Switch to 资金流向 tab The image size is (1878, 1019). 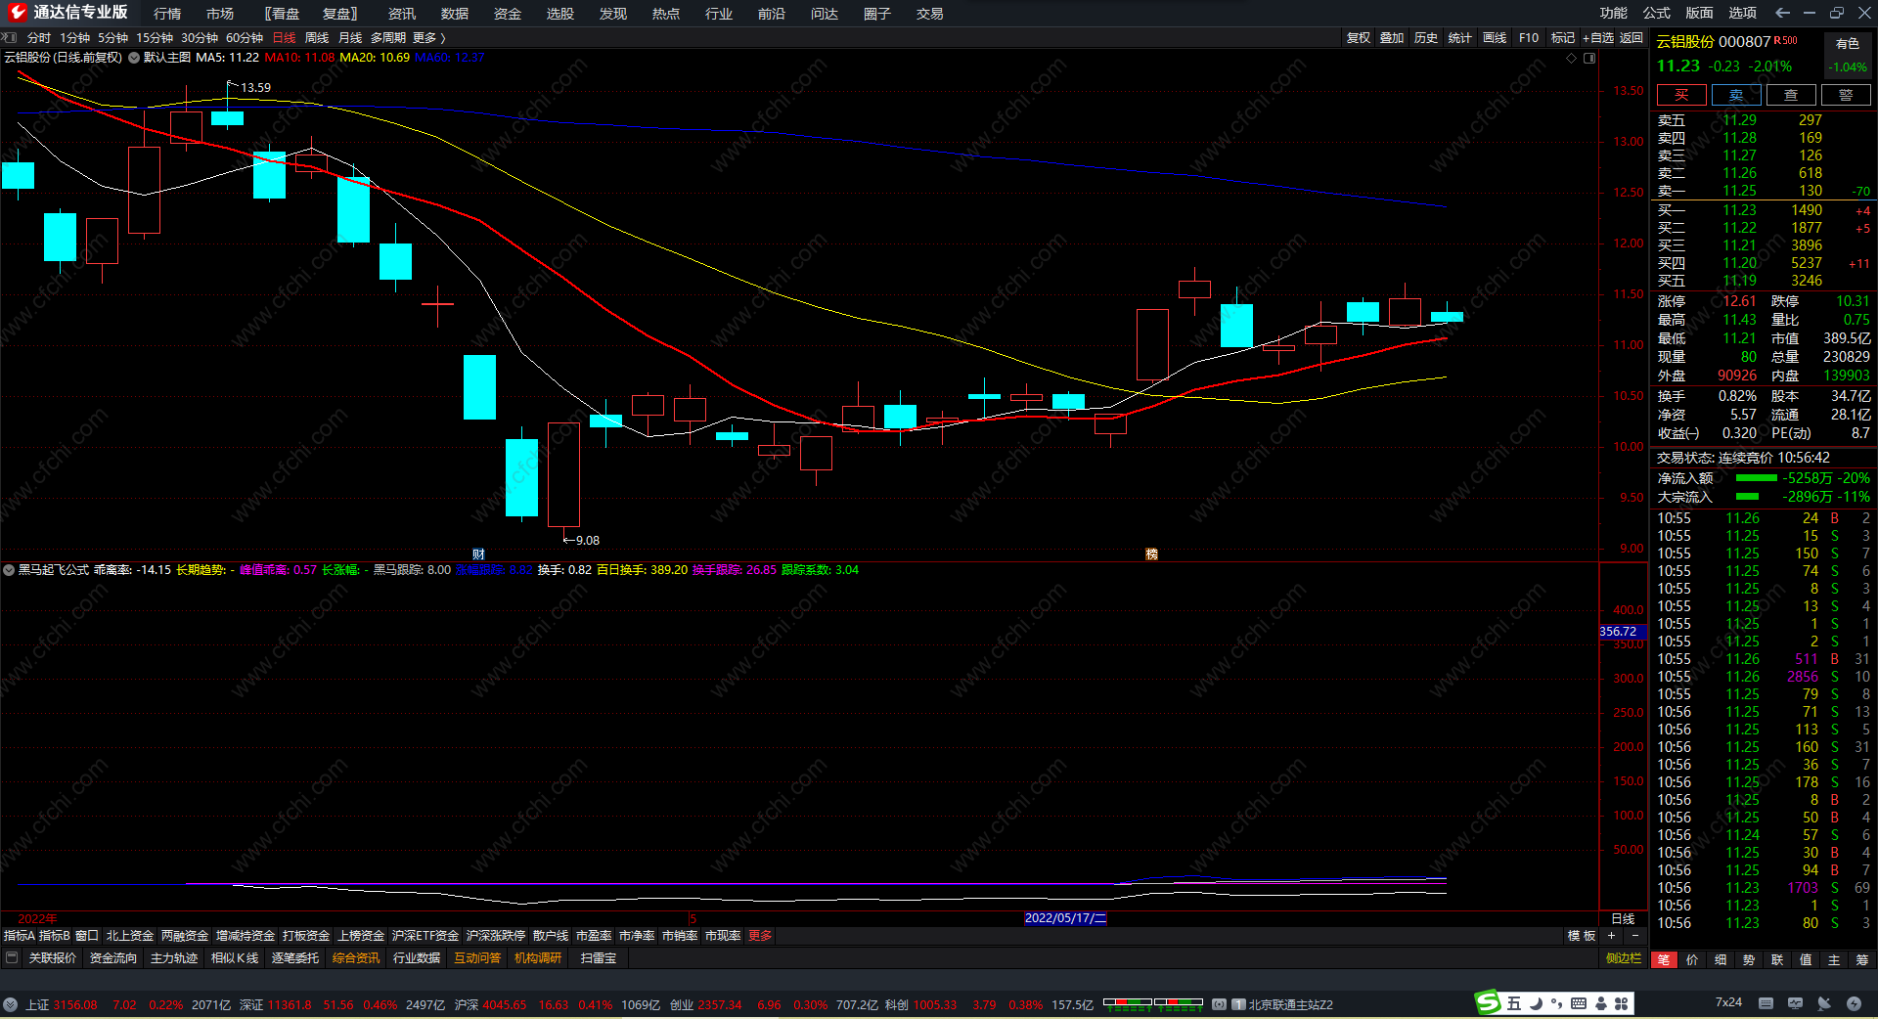[x=113, y=958]
